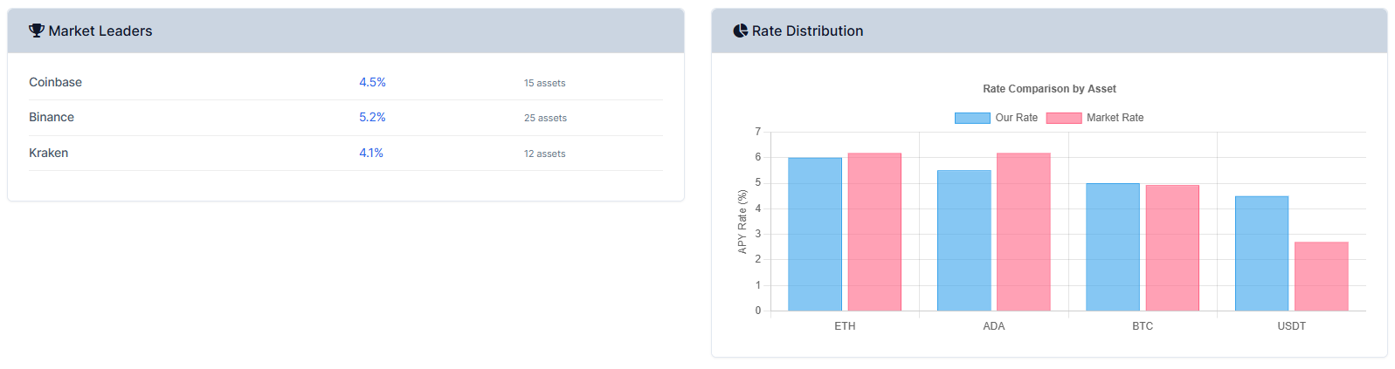Image resolution: width=1395 pixels, height=369 pixels.
Task: Click Coinbase's 4.5% rate value
Action: coord(372,82)
